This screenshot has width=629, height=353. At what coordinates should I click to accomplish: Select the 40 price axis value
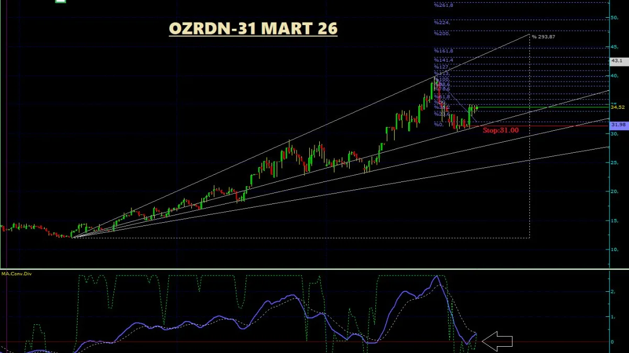614,76
